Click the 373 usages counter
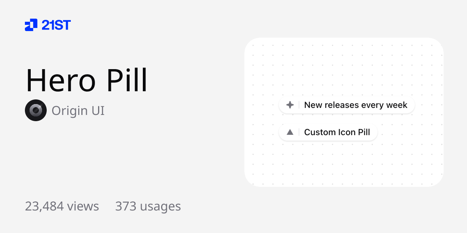 pyautogui.click(x=147, y=206)
